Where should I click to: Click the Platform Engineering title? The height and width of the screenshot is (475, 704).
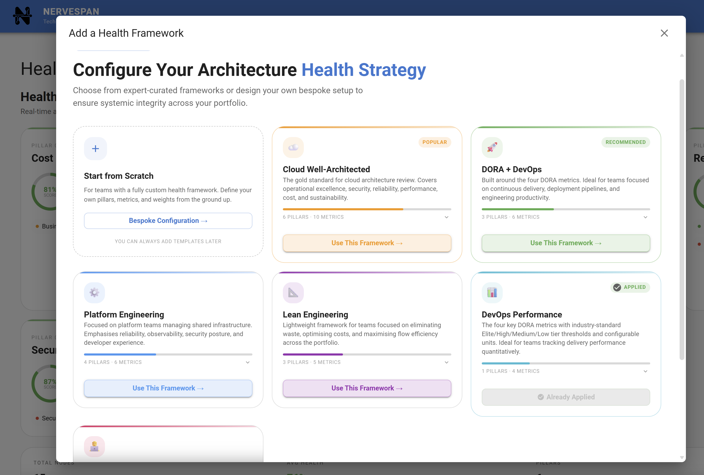(124, 315)
